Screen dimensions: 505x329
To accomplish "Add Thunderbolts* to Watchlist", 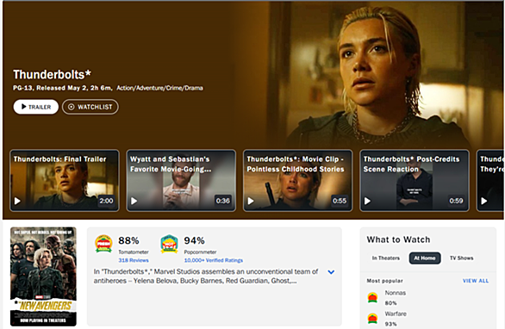I will pyautogui.click(x=90, y=107).
